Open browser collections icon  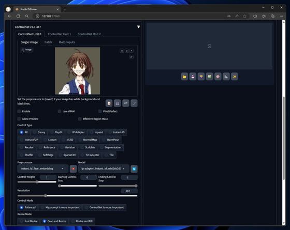[x=272, y=16]
